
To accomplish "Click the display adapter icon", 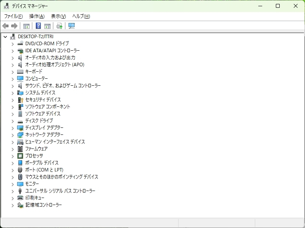I will 20,128.
